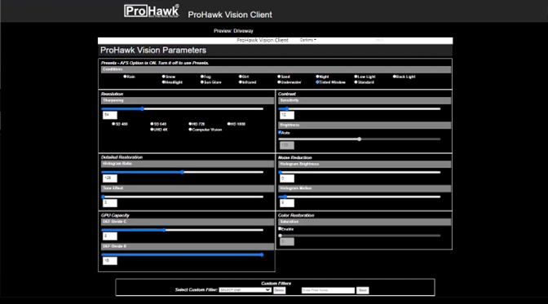Click the Brightness value field
The image size is (548, 304).
(x=287, y=145)
